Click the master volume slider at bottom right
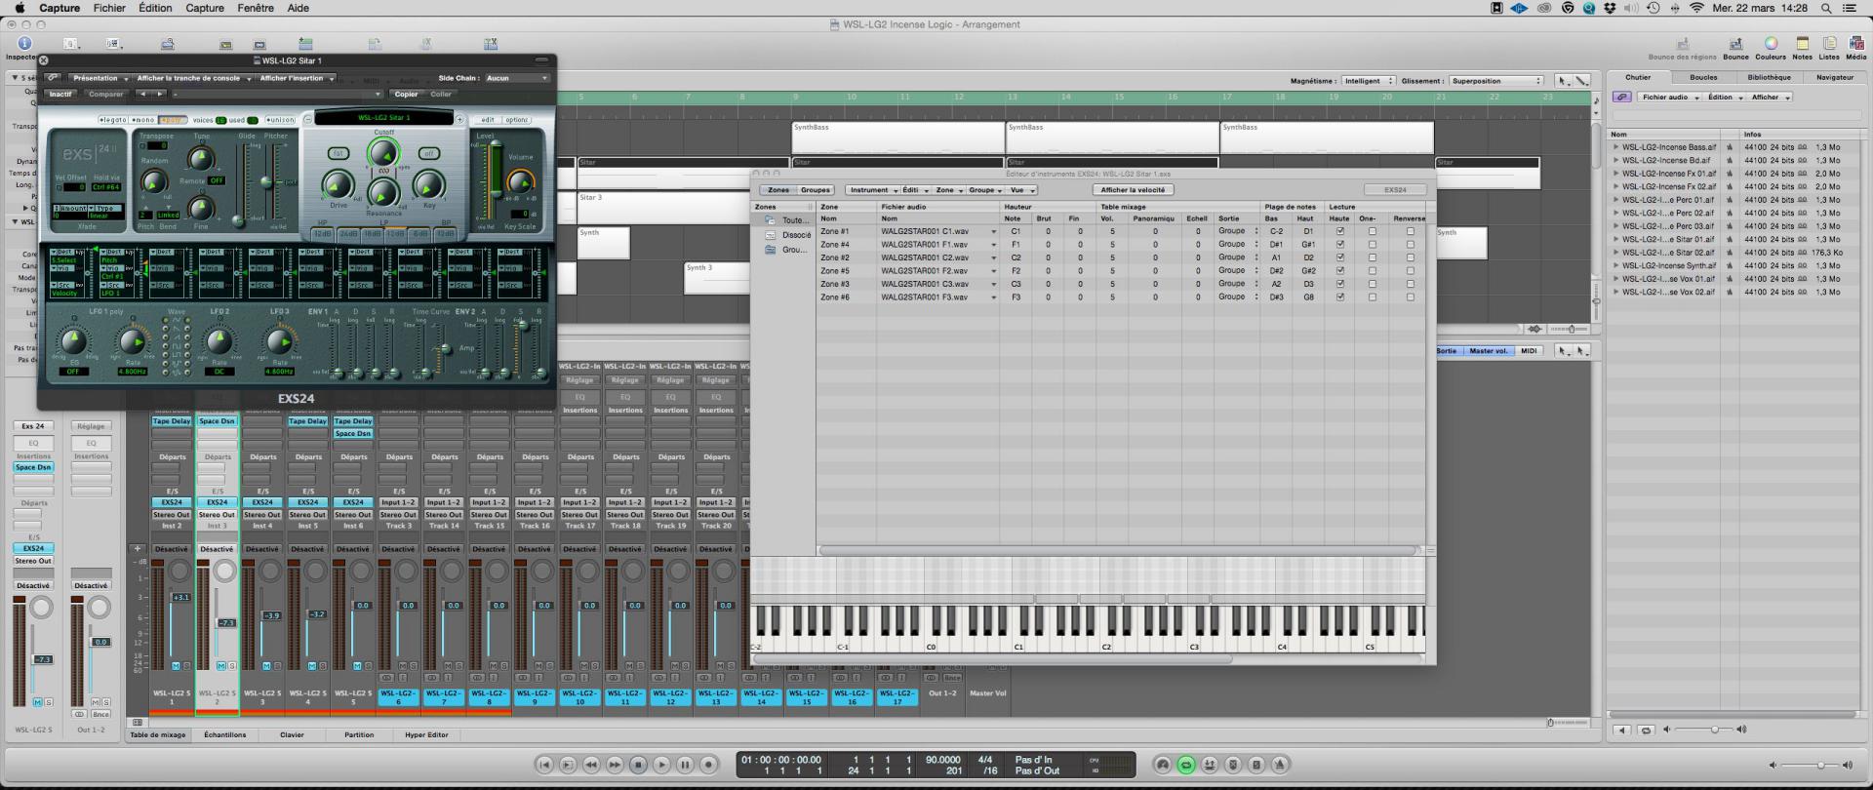1873x790 pixels. [1811, 766]
